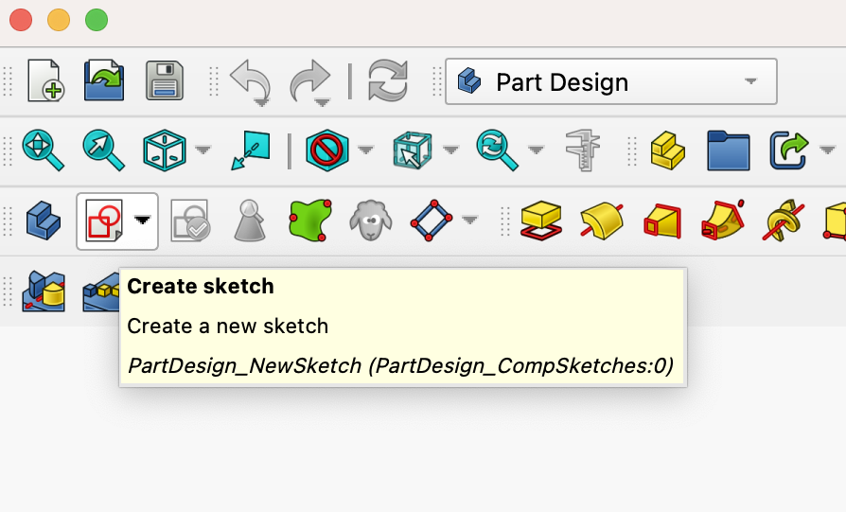This screenshot has height=512, width=846.
Task: Open the sketch tools dropdown arrow
Action: 142,221
